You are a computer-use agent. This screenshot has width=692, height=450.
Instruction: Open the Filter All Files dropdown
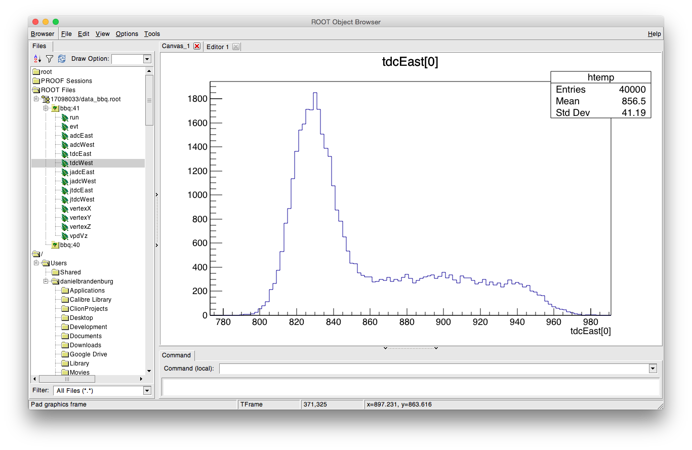coord(147,391)
